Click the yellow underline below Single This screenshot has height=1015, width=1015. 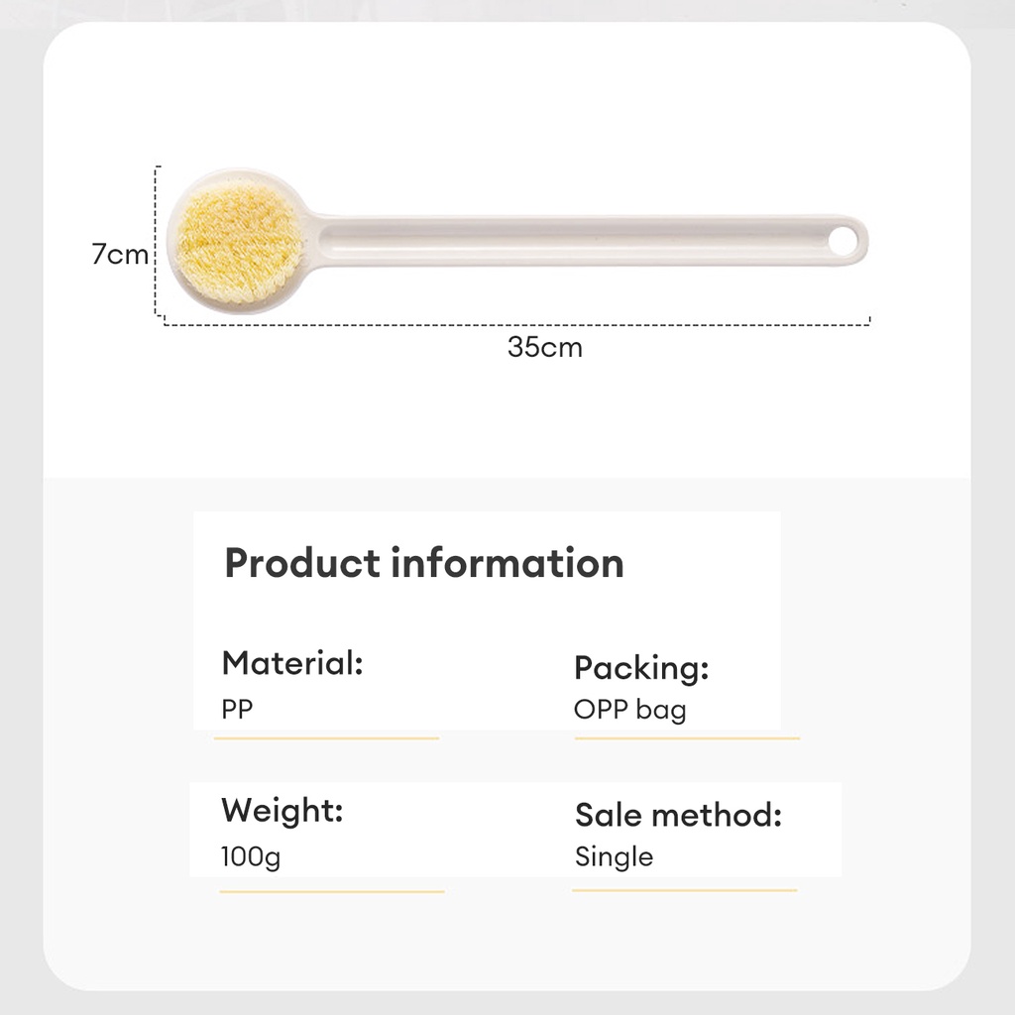coord(684,891)
